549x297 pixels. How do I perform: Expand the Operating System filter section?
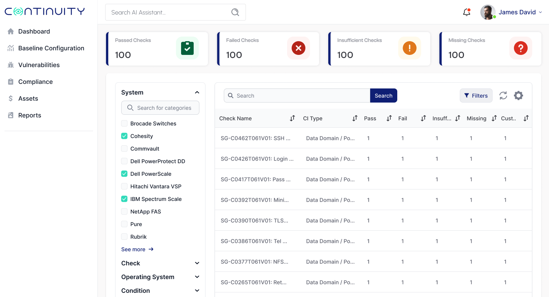tap(197, 277)
